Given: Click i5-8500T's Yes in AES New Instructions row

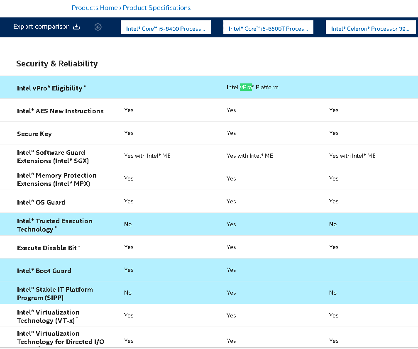Looking at the screenshot, I should coord(231,110).
